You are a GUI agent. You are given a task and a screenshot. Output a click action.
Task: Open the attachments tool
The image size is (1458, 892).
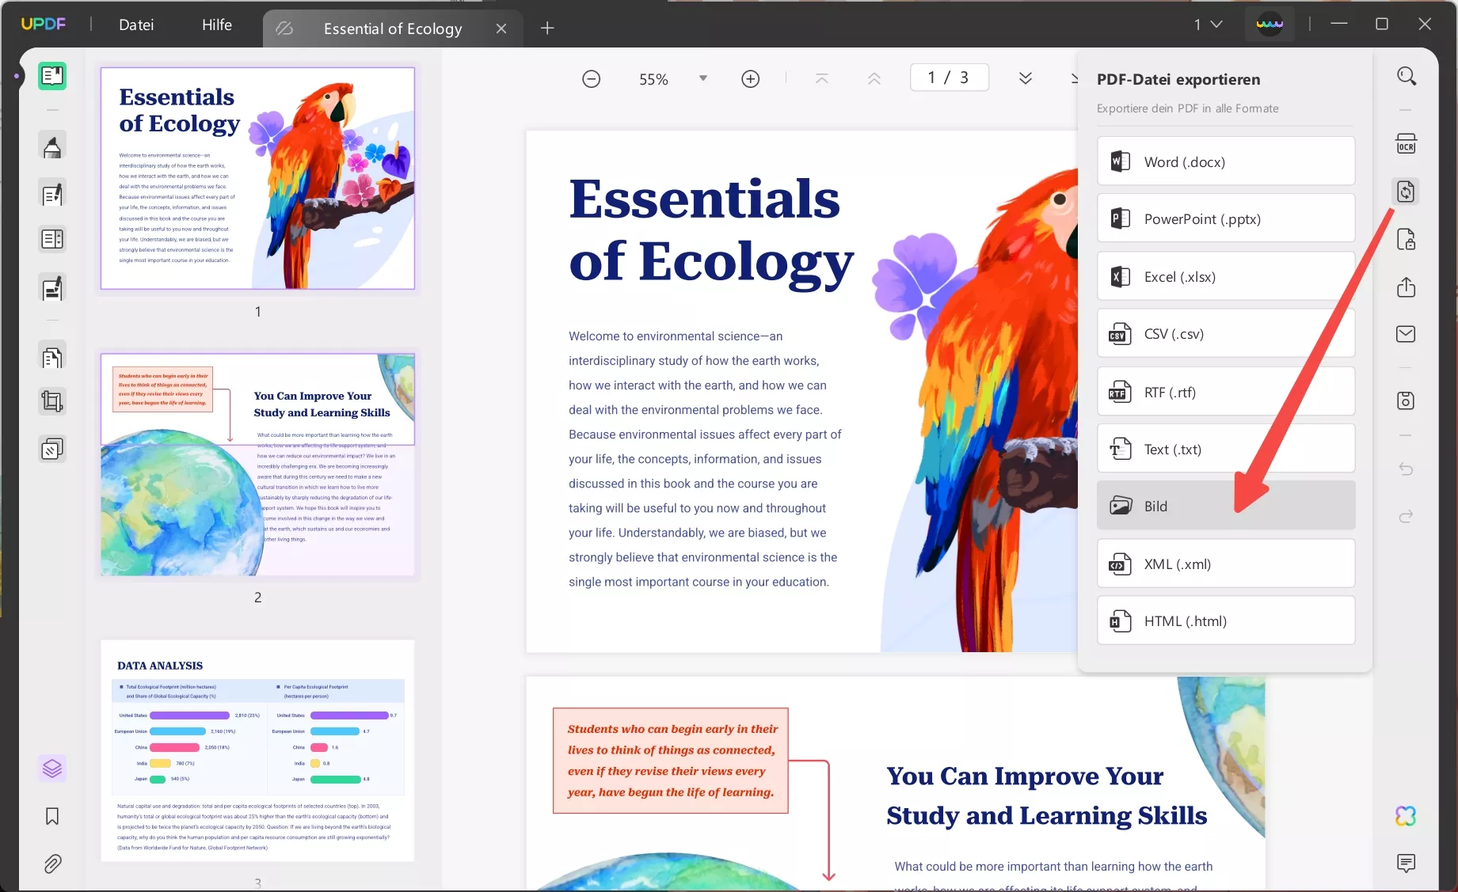pos(52,864)
